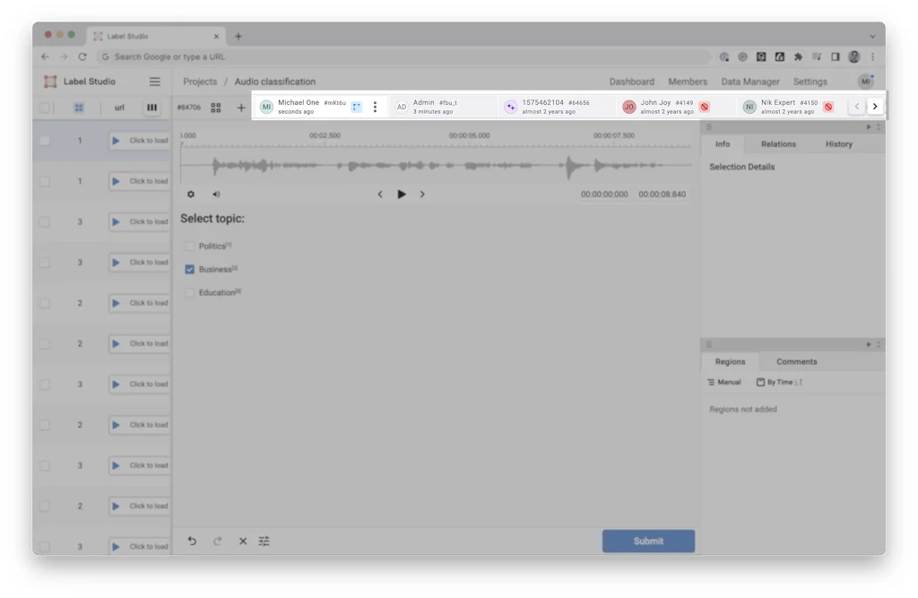
Task: Uncheck the Business topic checkbox
Action: 189,269
